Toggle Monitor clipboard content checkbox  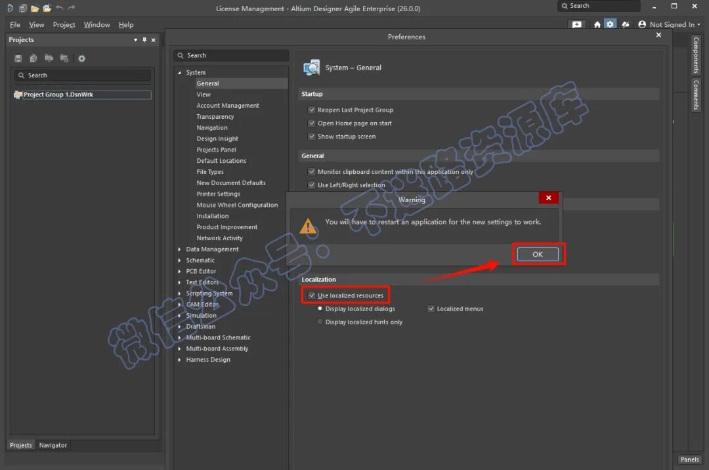click(312, 172)
